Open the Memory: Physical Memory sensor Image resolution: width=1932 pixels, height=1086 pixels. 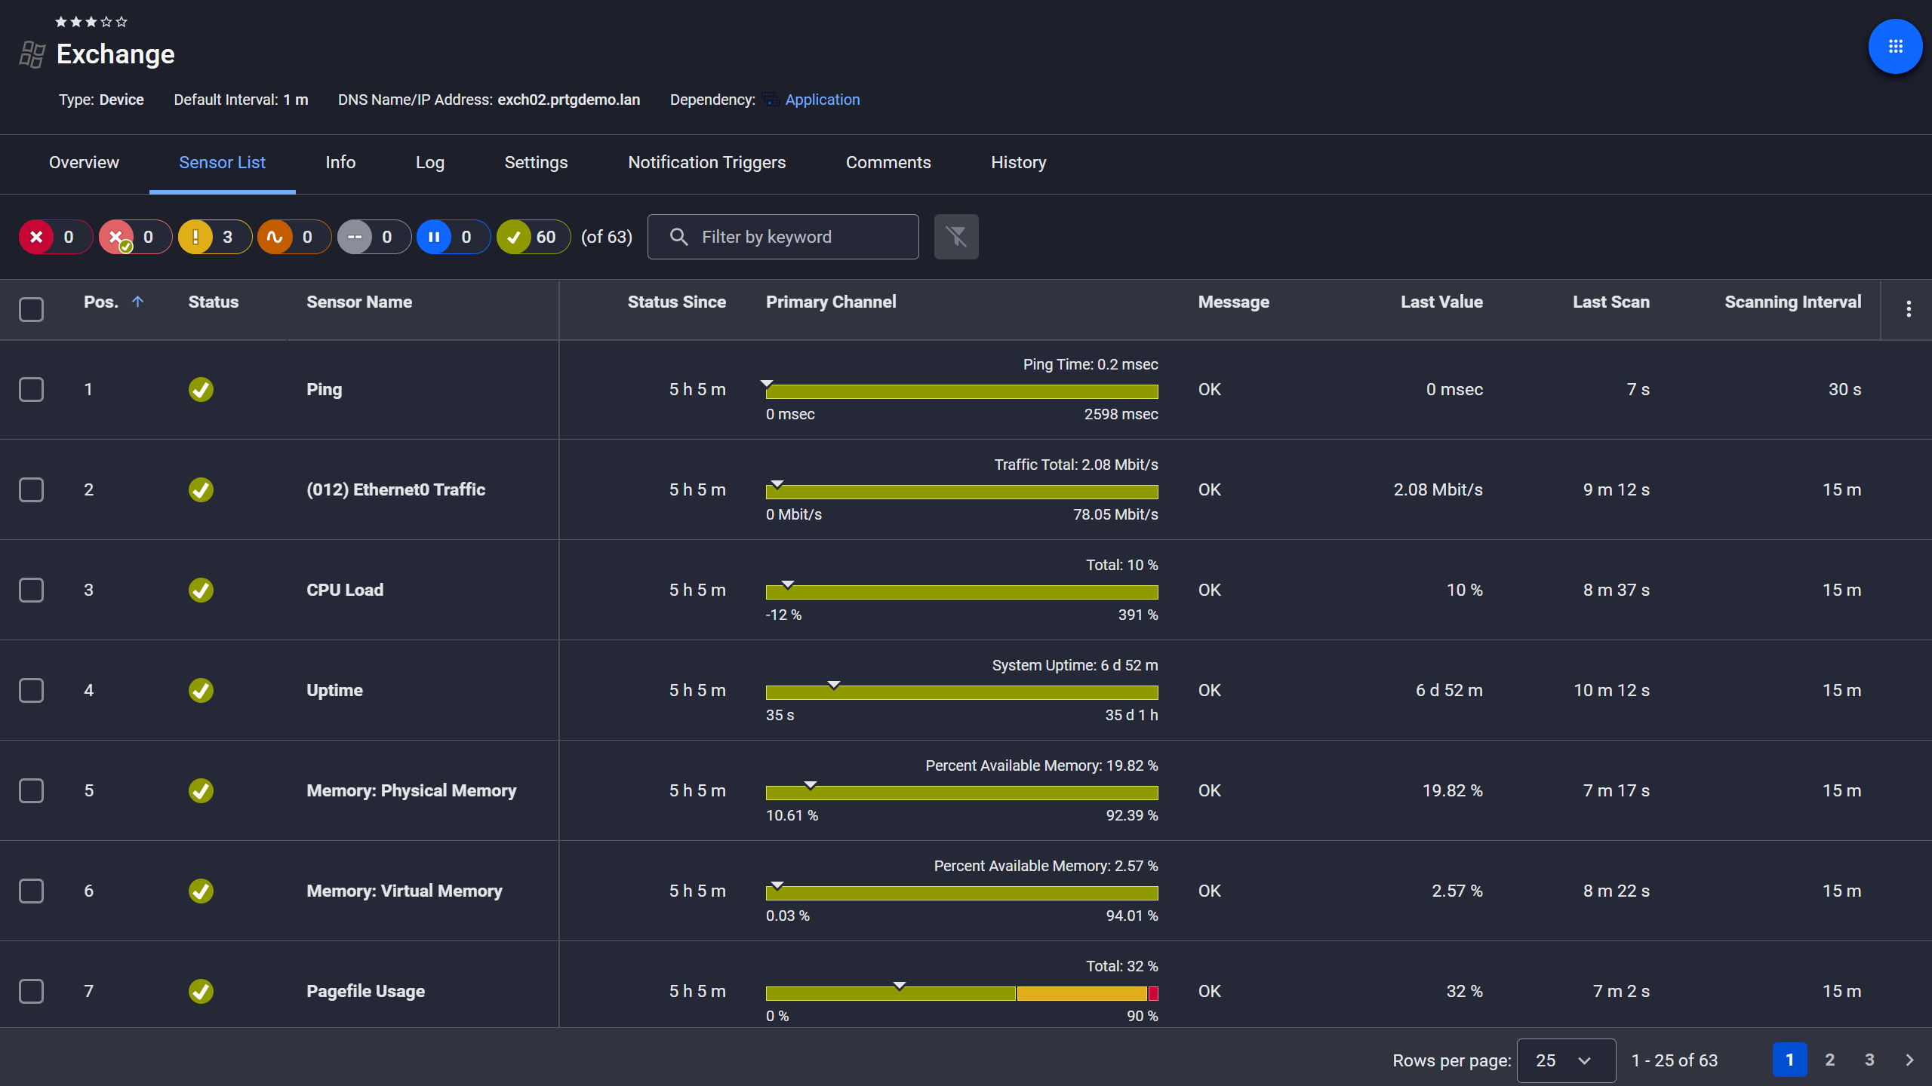click(411, 790)
